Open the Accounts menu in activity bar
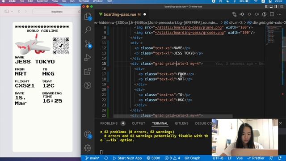This screenshot has width=286, height=161. (88, 134)
